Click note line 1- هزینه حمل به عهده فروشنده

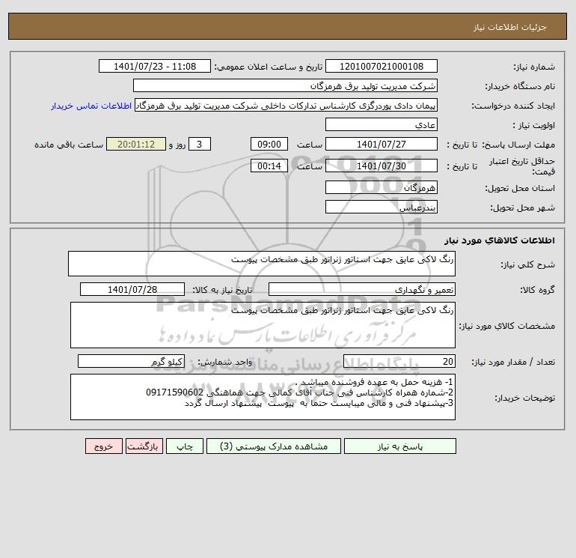coord(374,382)
